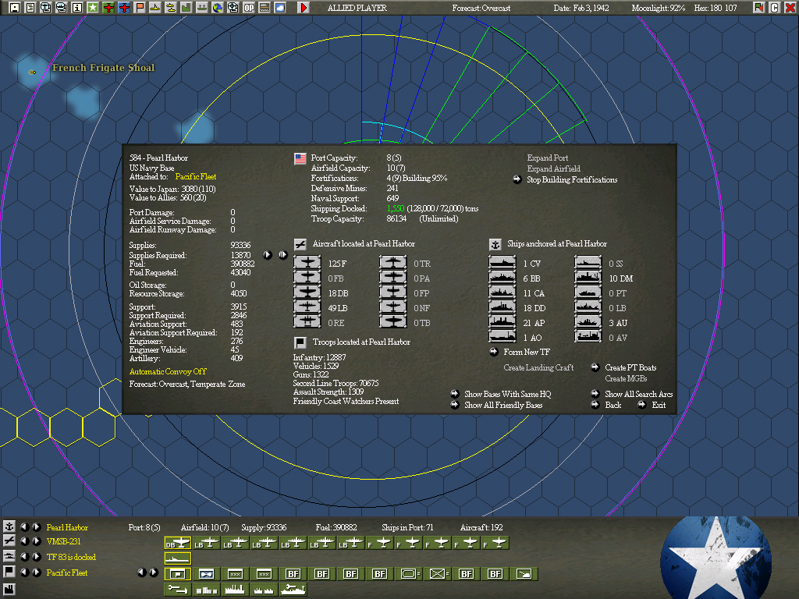
Task: Open the document list icon in top toolbar
Action: 30,8
